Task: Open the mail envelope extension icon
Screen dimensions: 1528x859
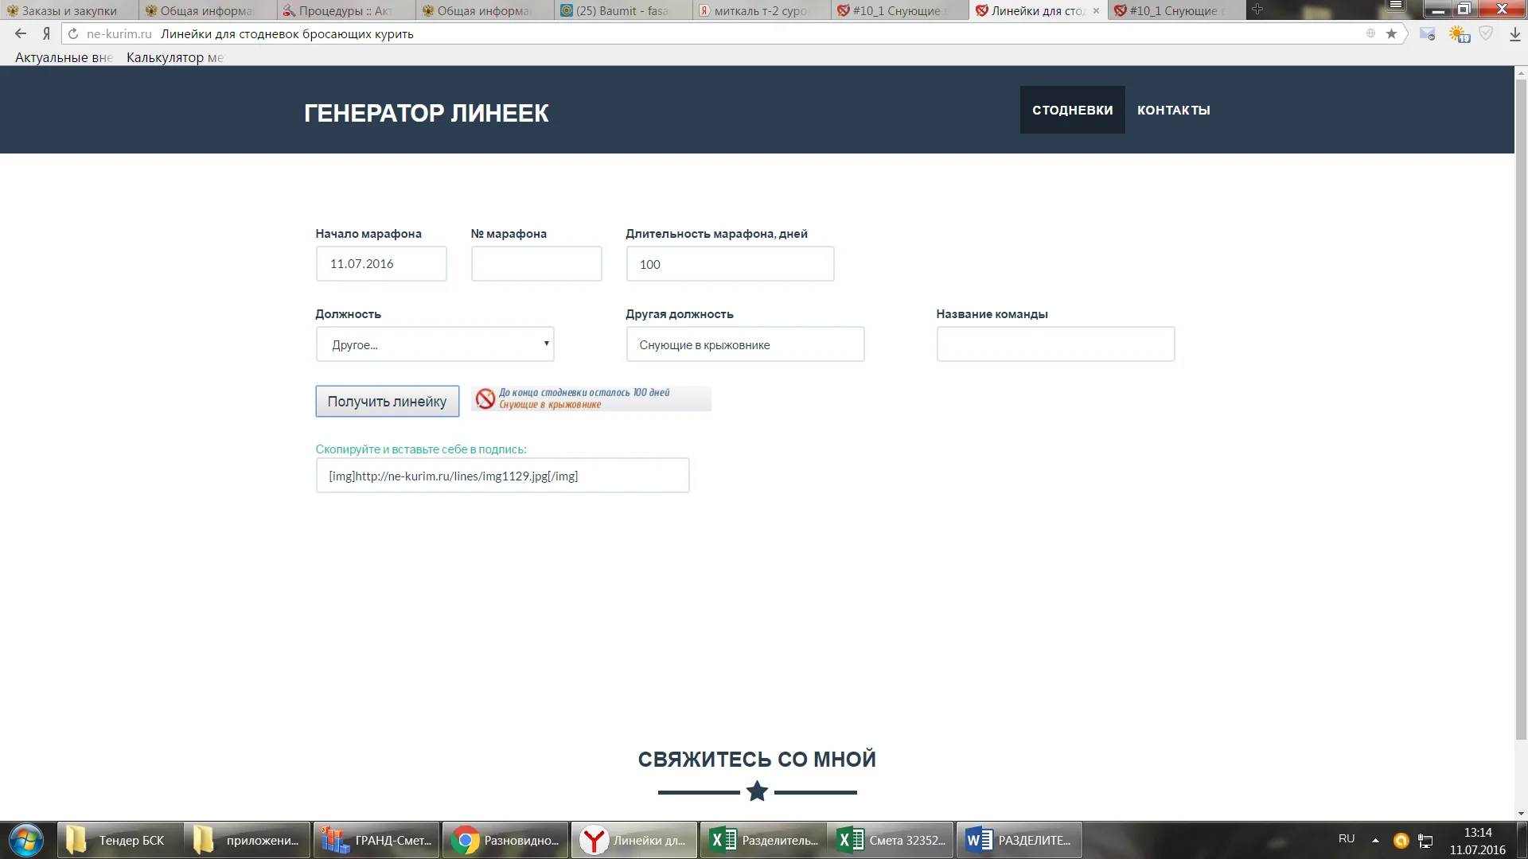Action: tap(1427, 34)
